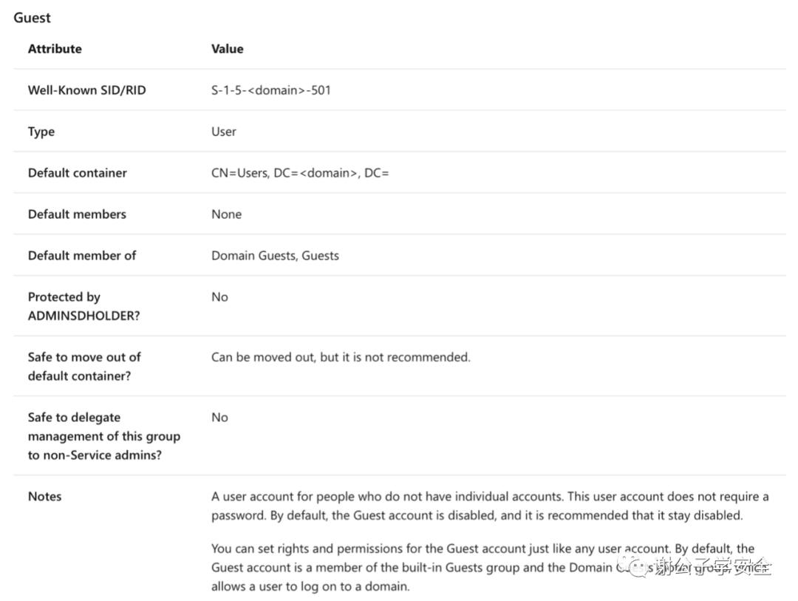This screenshot has height=601, width=798.
Task: Click the S-1-5-<domain>-501 SID value
Action: pos(271,90)
